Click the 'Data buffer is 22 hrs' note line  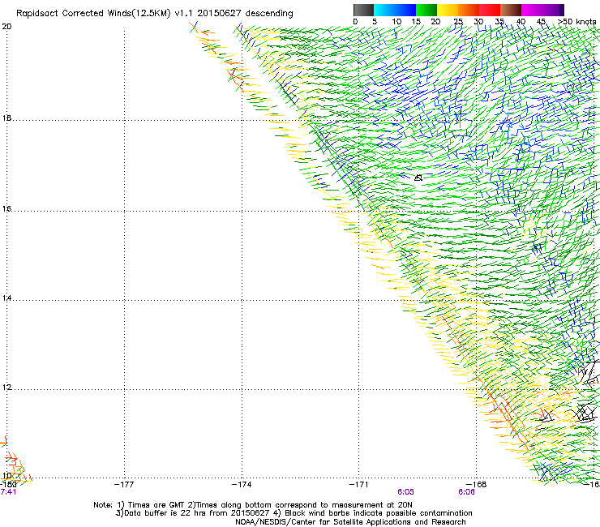point(294,513)
